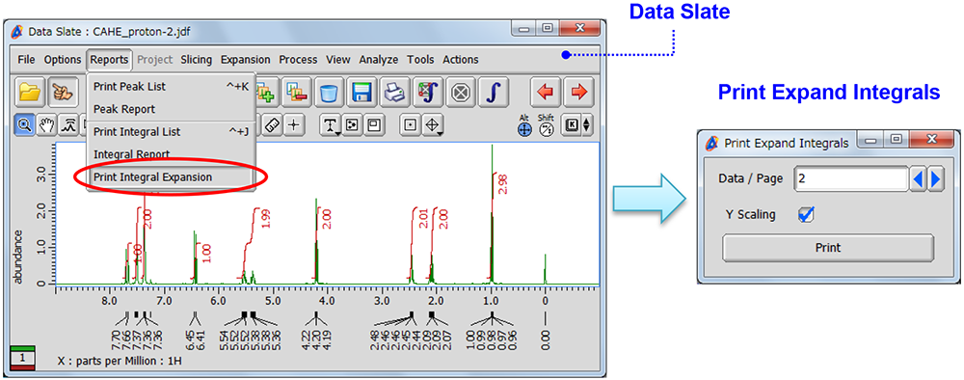Select the blue integral symbol tool
964x380 pixels.
click(x=493, y=93)
